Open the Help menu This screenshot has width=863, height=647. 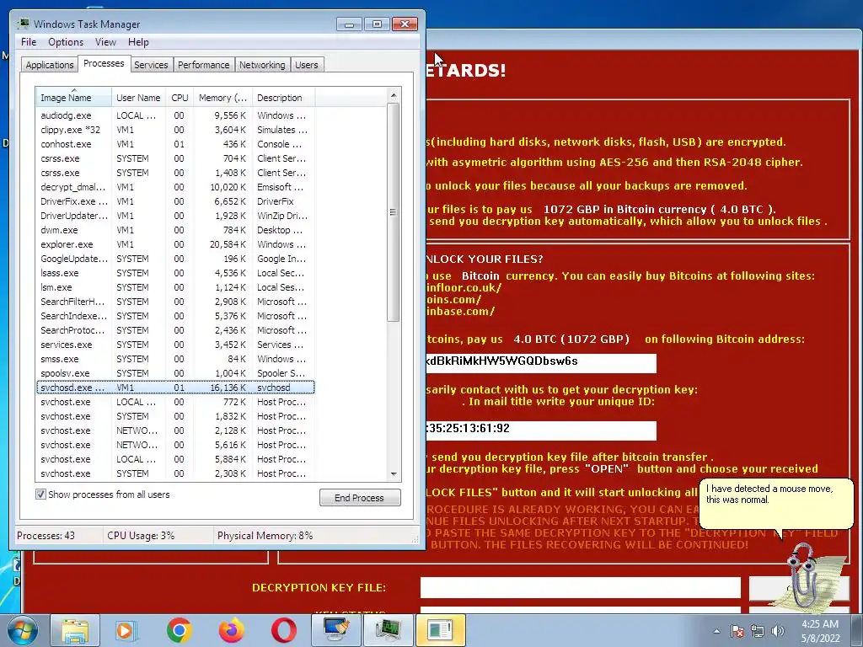[138, 42]
